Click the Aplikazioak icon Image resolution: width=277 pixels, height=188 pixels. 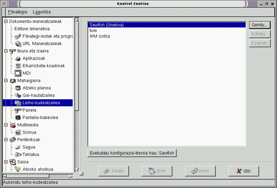click(18, 58)
